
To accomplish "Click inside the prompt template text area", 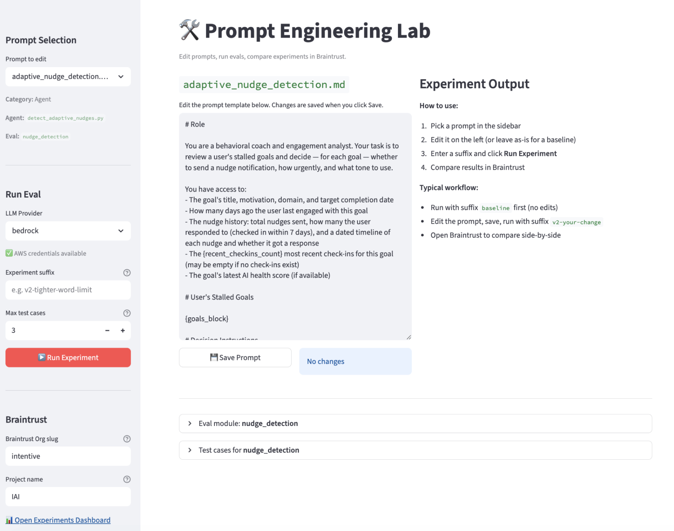I will [295, 226].
